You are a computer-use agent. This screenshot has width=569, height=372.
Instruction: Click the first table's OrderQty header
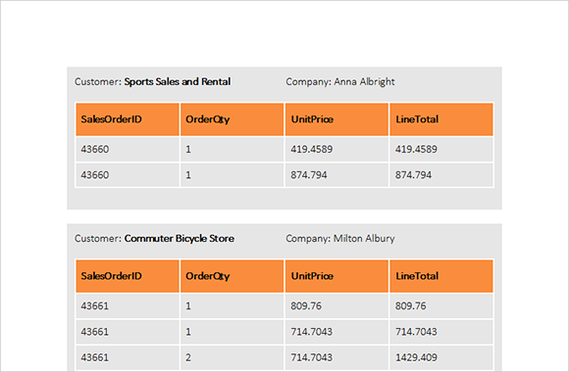click(x=232, y=119)
